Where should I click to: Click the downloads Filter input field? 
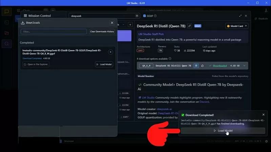(x=54, y=31)
